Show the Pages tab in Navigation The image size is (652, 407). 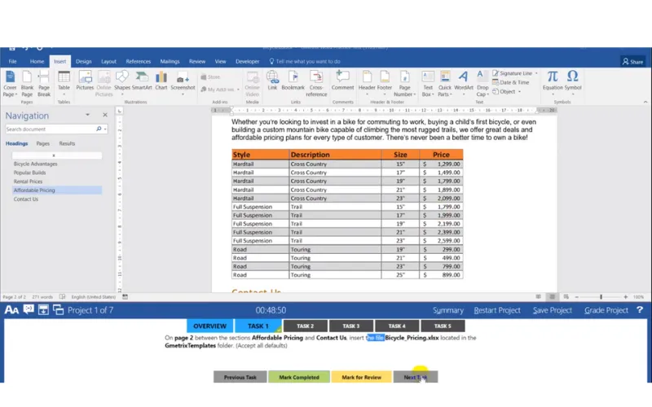click(43, 144)
